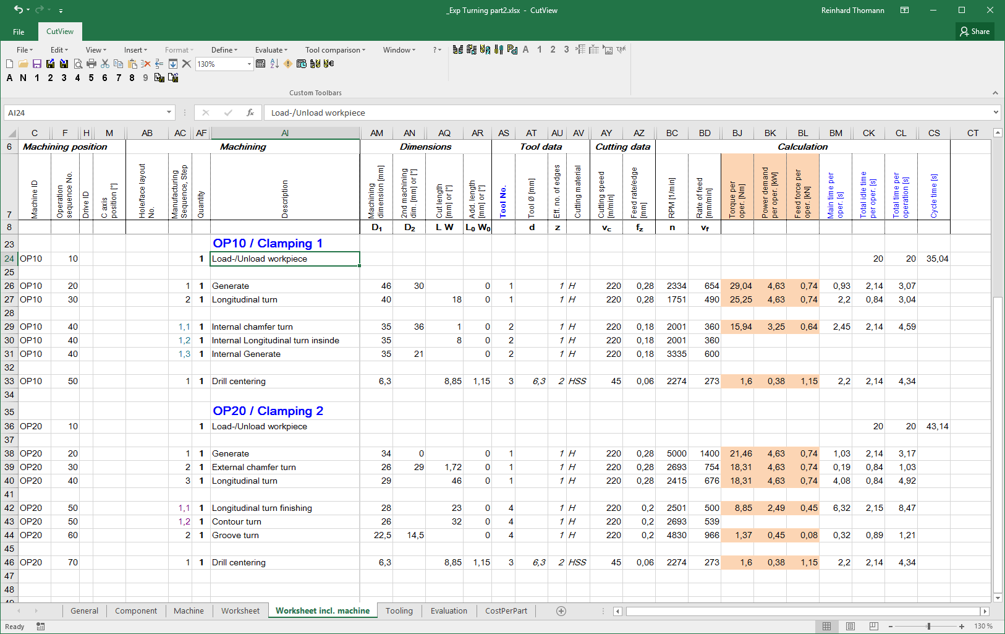Switch to Page Layout view in status bar
The width and height of the screenshot is (1005, 634).
[850, 627]
